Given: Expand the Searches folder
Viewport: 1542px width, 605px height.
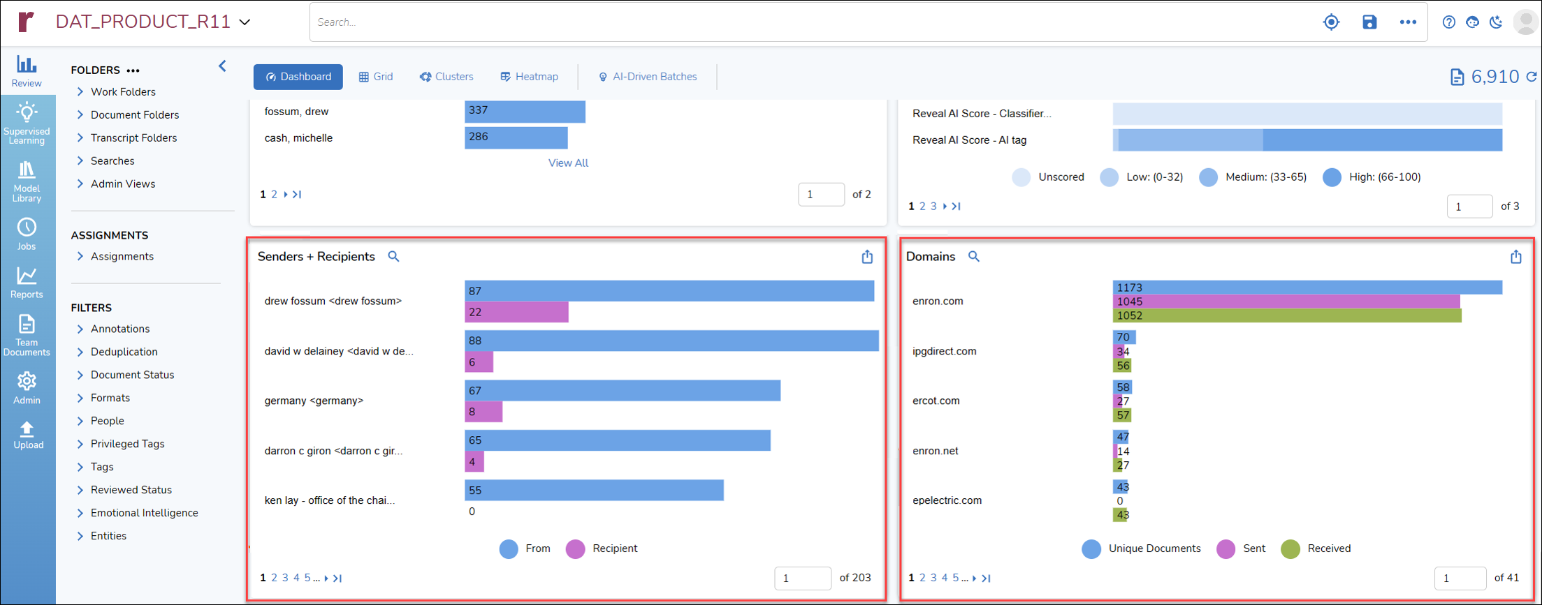Looking at the screenshot, I should 80,160.
